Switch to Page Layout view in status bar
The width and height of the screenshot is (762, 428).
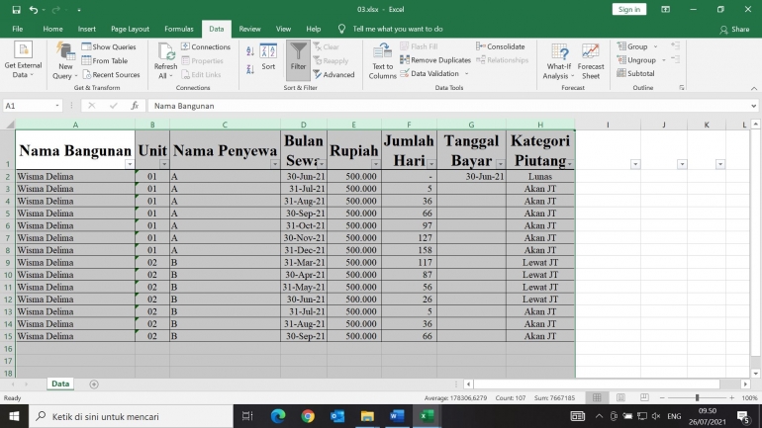pos(620,397)
